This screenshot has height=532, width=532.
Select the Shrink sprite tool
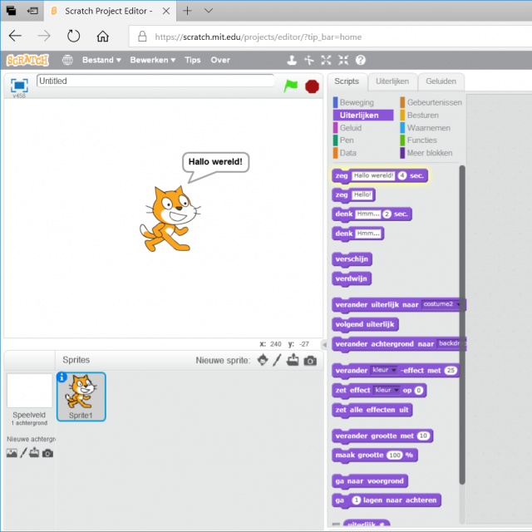click(x=343, y=60)
